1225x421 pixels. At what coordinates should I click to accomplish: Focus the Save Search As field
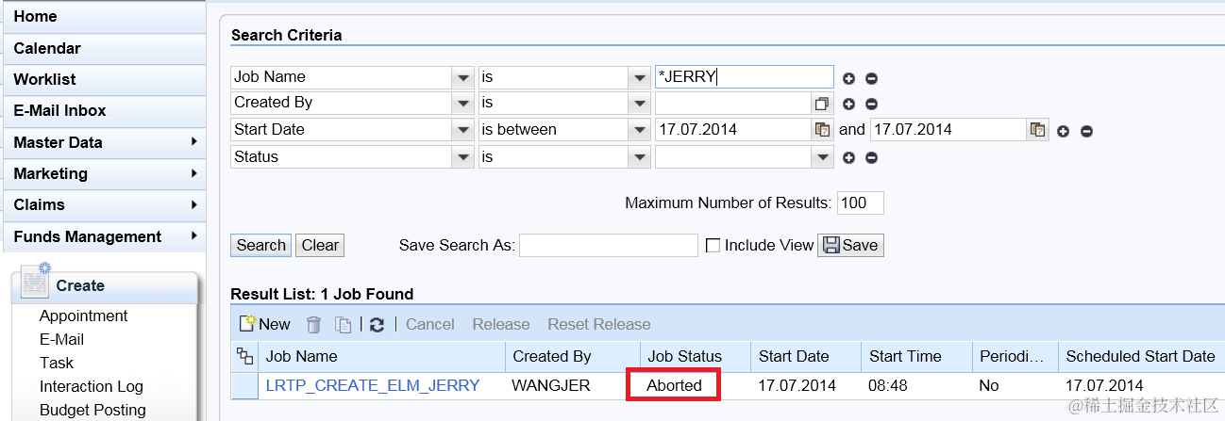(x=609, y=245)
